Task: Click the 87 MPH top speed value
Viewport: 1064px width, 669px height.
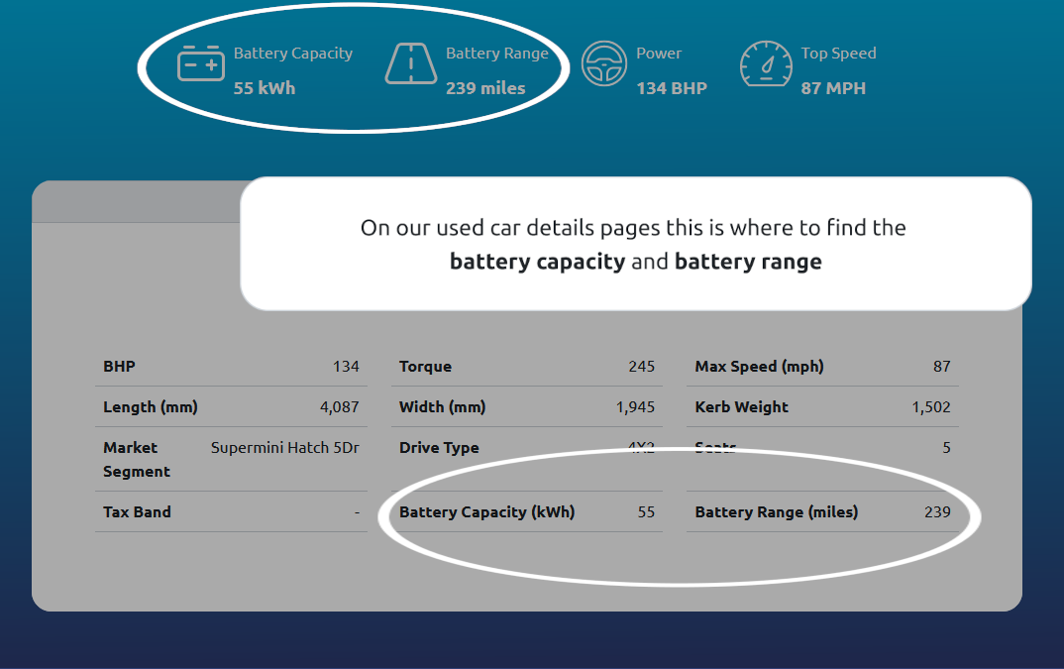Action: click(833, 88)
